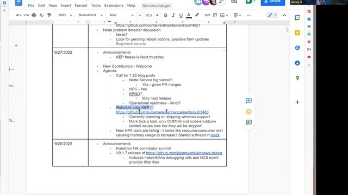This screenshot has width=348, height=195.
Task: Toggle bold formatting
Action: (x=165, y=15)
